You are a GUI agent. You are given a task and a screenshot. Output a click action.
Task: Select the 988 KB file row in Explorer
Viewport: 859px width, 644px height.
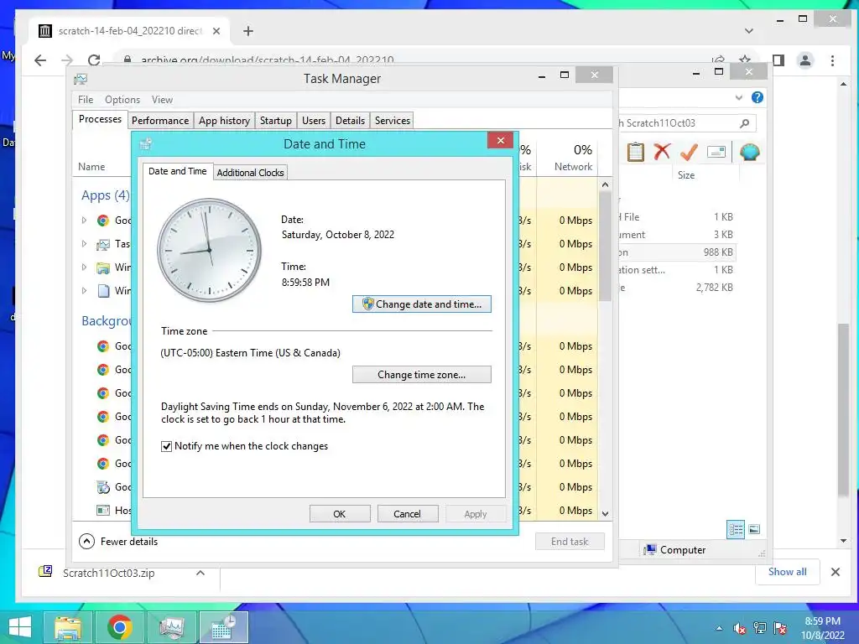678,252
